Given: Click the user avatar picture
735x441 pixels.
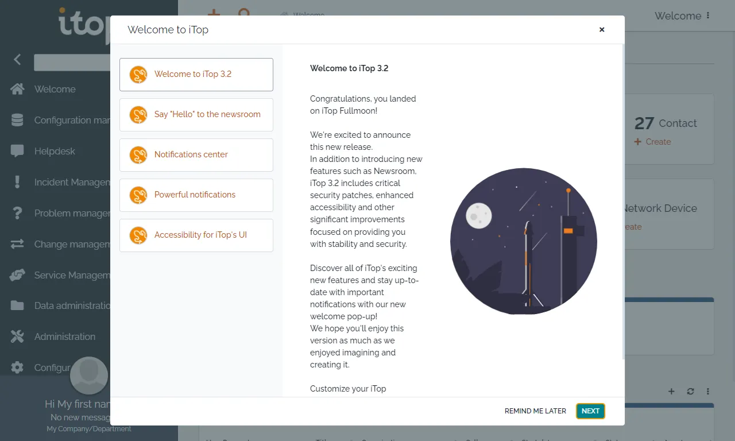Looking at the screenshot, I should 89,376.
